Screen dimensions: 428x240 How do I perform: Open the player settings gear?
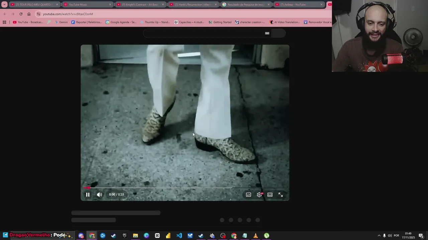(x=259, y=195)
